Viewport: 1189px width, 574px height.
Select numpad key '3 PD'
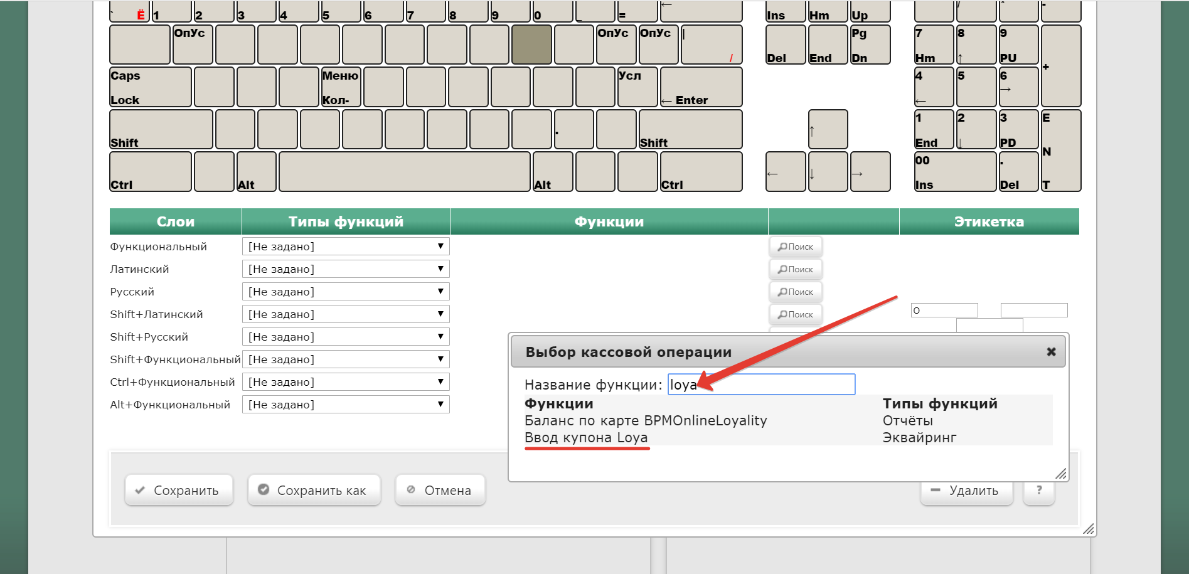pyautogui.click(x=1019, y=129)
